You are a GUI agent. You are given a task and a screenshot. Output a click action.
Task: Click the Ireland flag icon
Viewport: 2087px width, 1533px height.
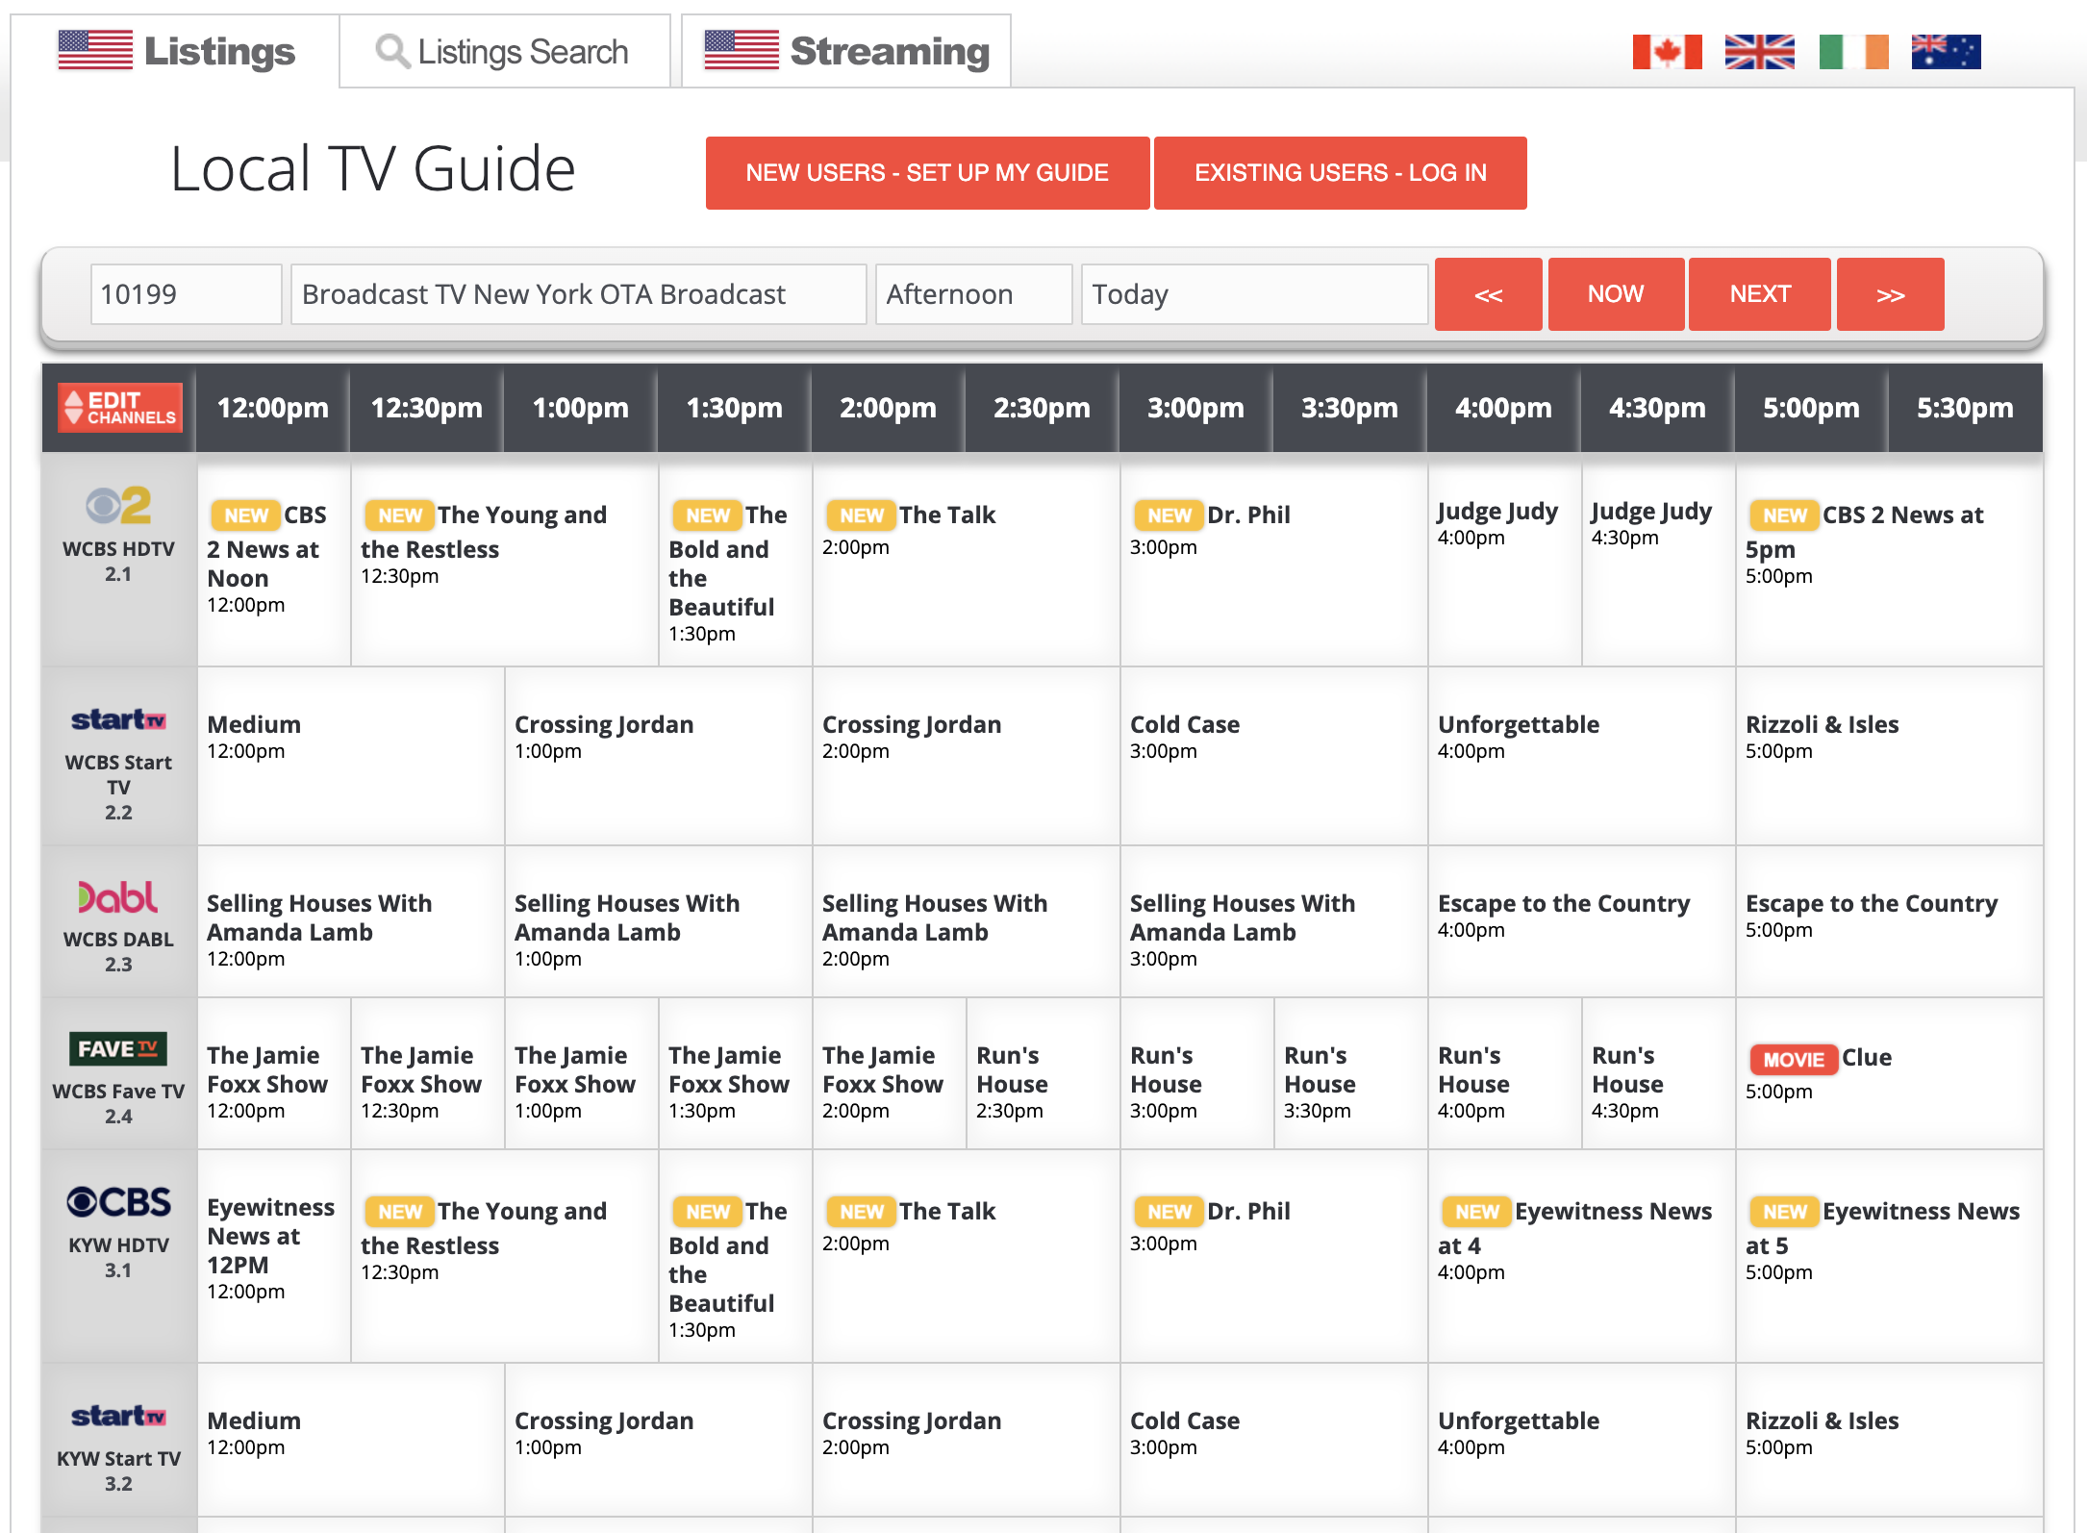coord(1853,52)
